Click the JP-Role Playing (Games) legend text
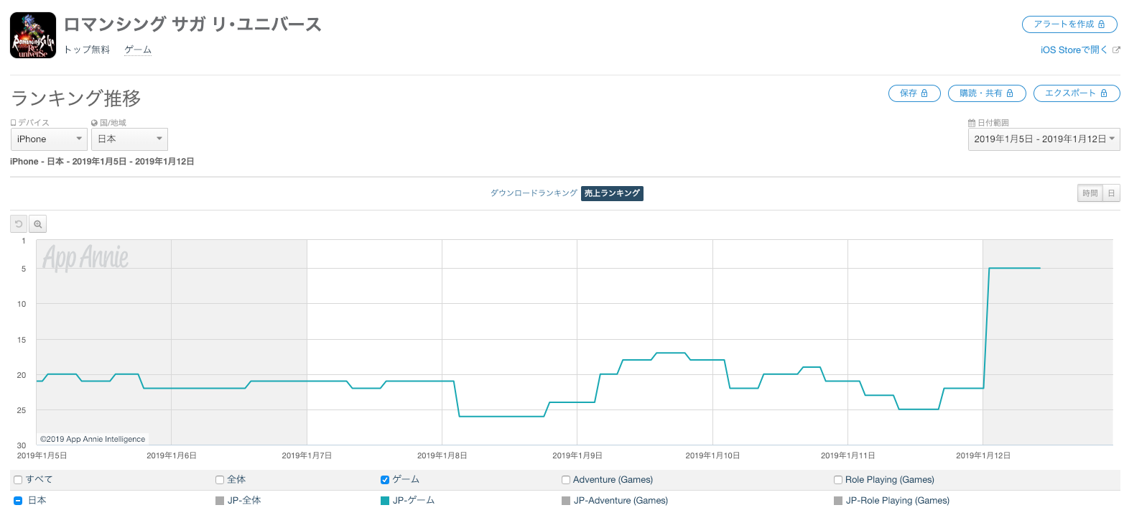 click(898, 501)
